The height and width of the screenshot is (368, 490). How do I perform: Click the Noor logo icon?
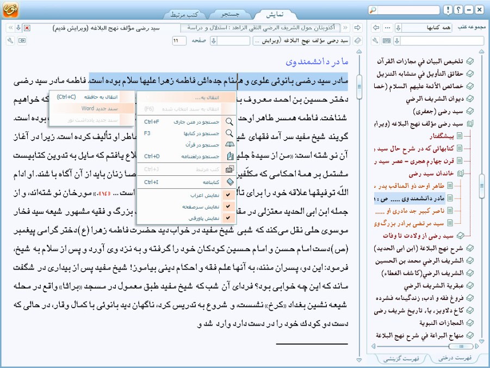click(x=10, y=9)
